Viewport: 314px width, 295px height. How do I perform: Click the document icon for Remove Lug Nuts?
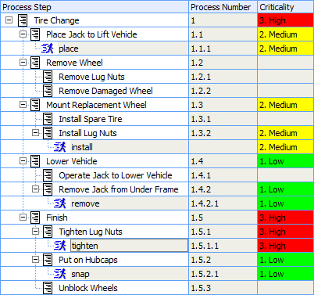click(x=48, y=77)
